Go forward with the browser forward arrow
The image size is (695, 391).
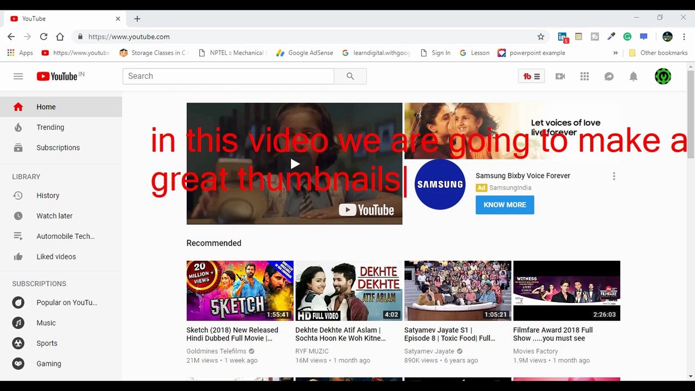[x=27, y=37]
